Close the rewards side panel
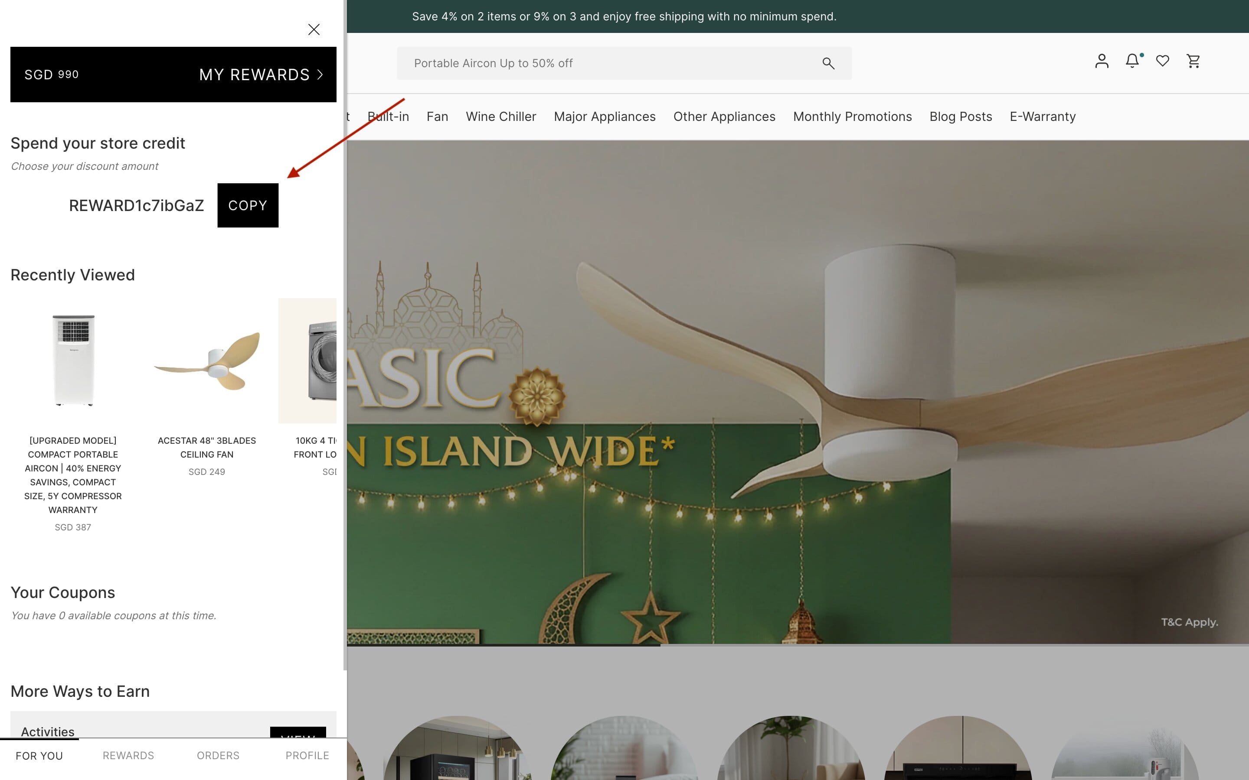 tap(314, 29)
